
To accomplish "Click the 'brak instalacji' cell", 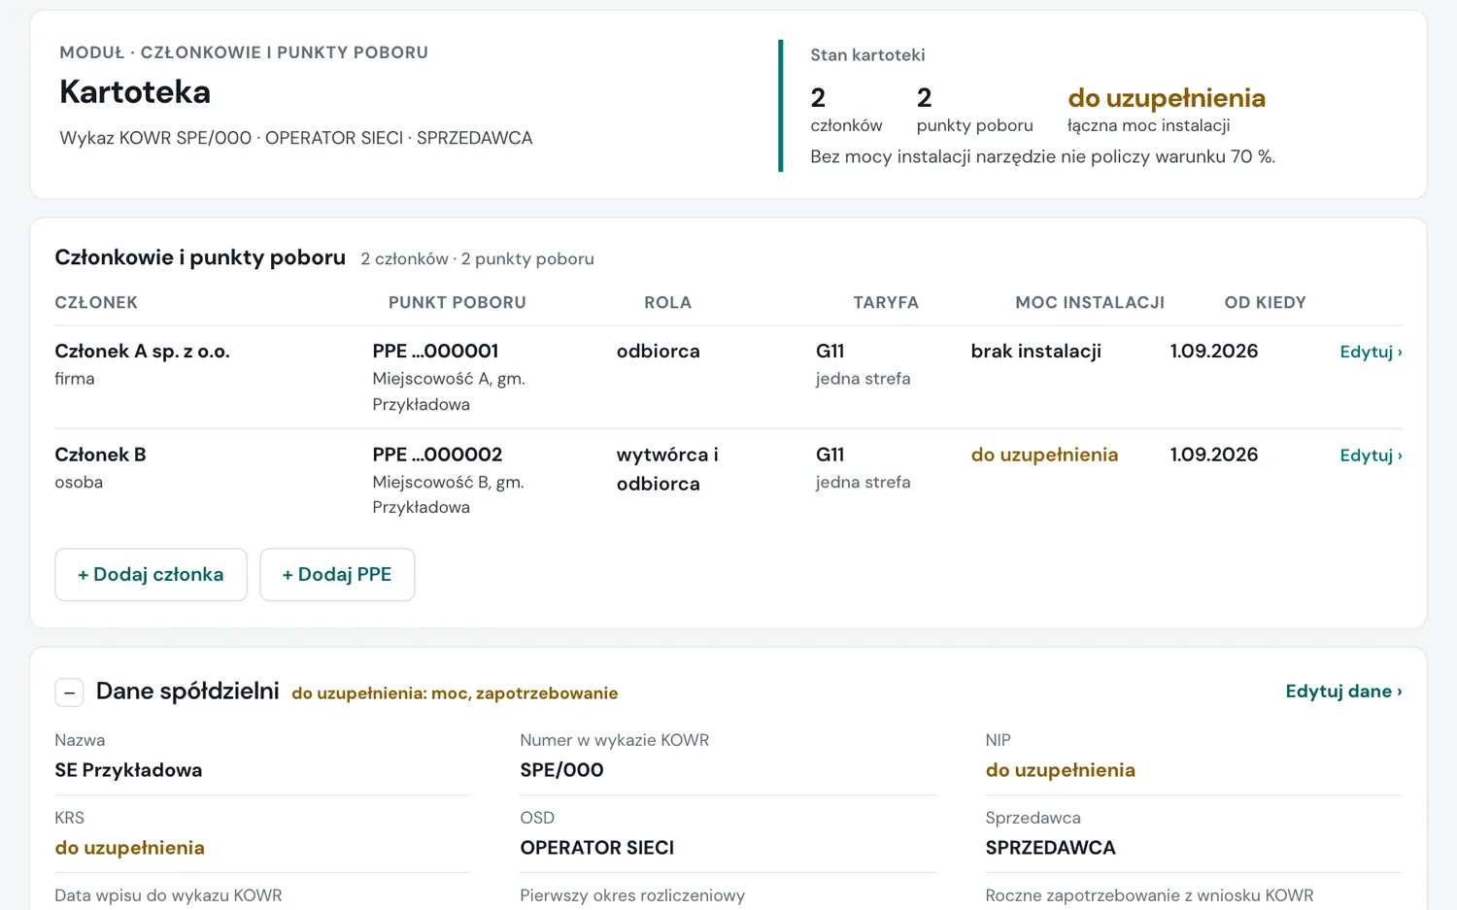I will point(1035,352).
